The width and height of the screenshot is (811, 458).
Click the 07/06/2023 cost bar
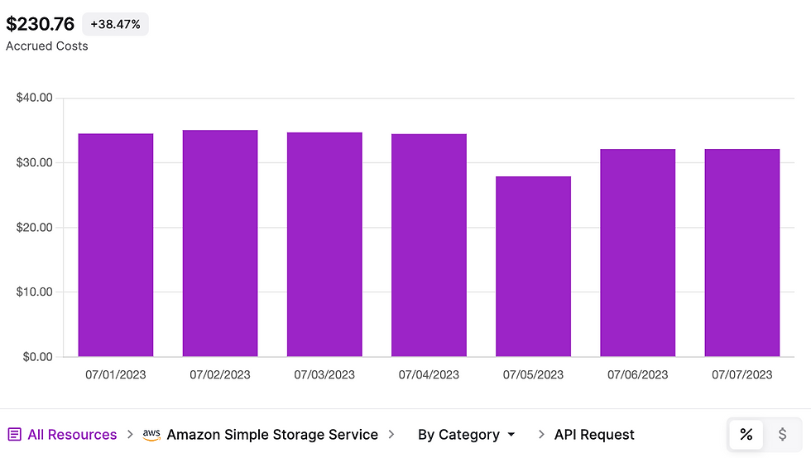pyautogui.click(x=638, y=253)
